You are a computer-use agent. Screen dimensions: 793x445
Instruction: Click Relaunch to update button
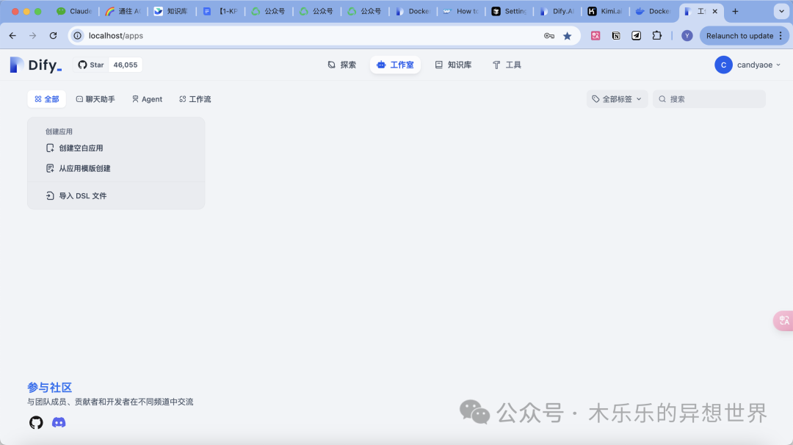(x=739, y=35)
